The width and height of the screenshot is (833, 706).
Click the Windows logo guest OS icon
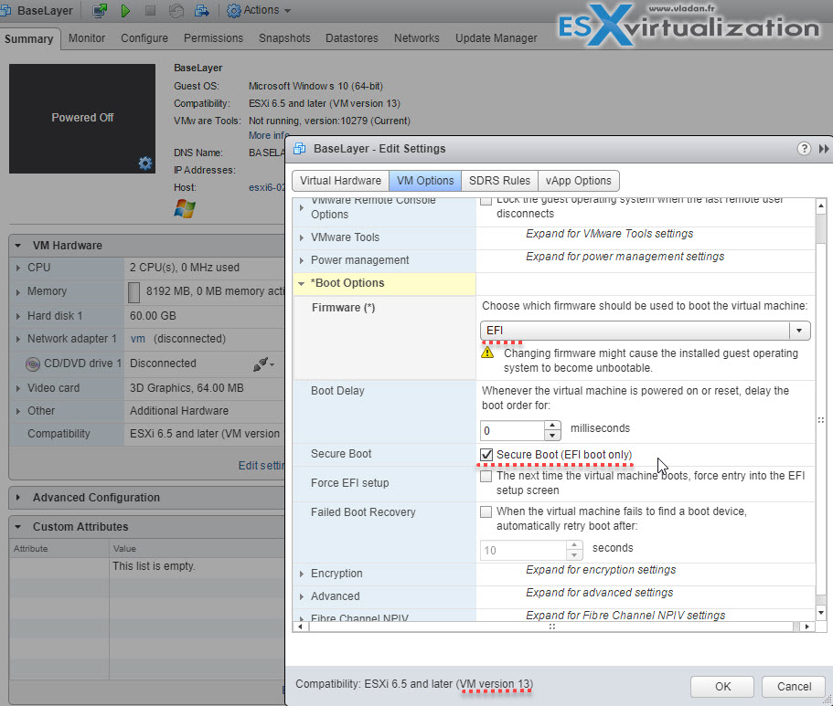pyautogui.click(x=185, y=208)
